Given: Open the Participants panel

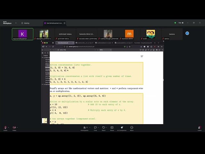Looking at the screenshot, I should [85, 128].
